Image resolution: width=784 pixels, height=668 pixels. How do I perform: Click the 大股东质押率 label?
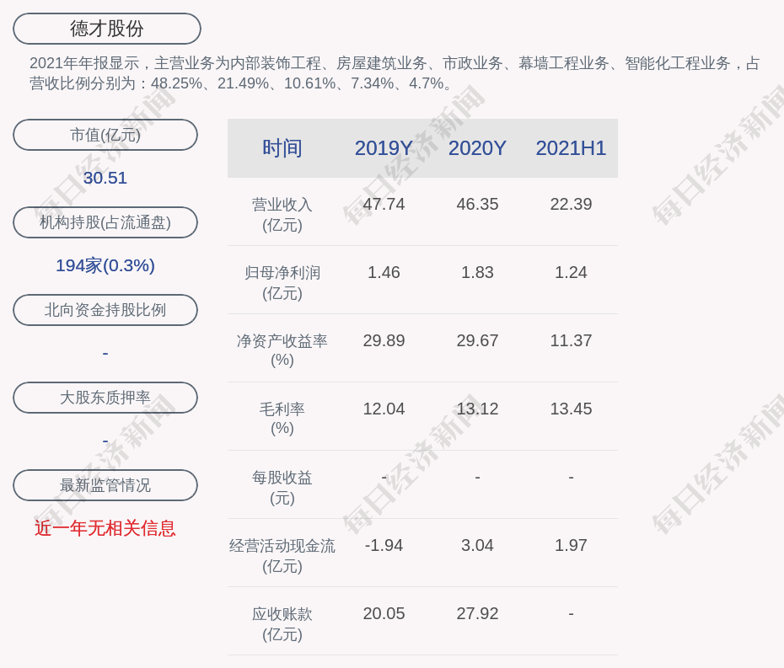point(105,398)
